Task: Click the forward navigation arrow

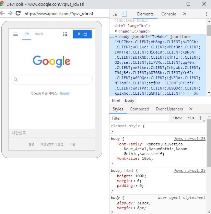Action: 10,13
